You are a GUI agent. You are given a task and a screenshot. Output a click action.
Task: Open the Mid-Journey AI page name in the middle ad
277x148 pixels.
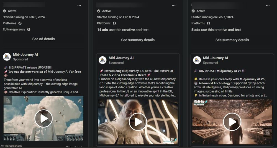coord(121,58)
